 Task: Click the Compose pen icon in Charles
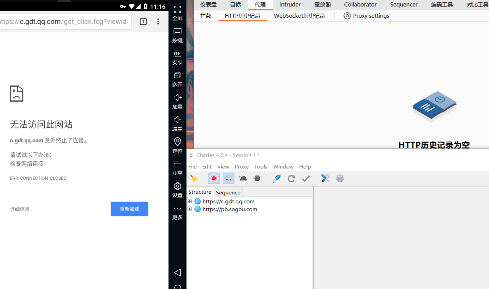(277, 178)
